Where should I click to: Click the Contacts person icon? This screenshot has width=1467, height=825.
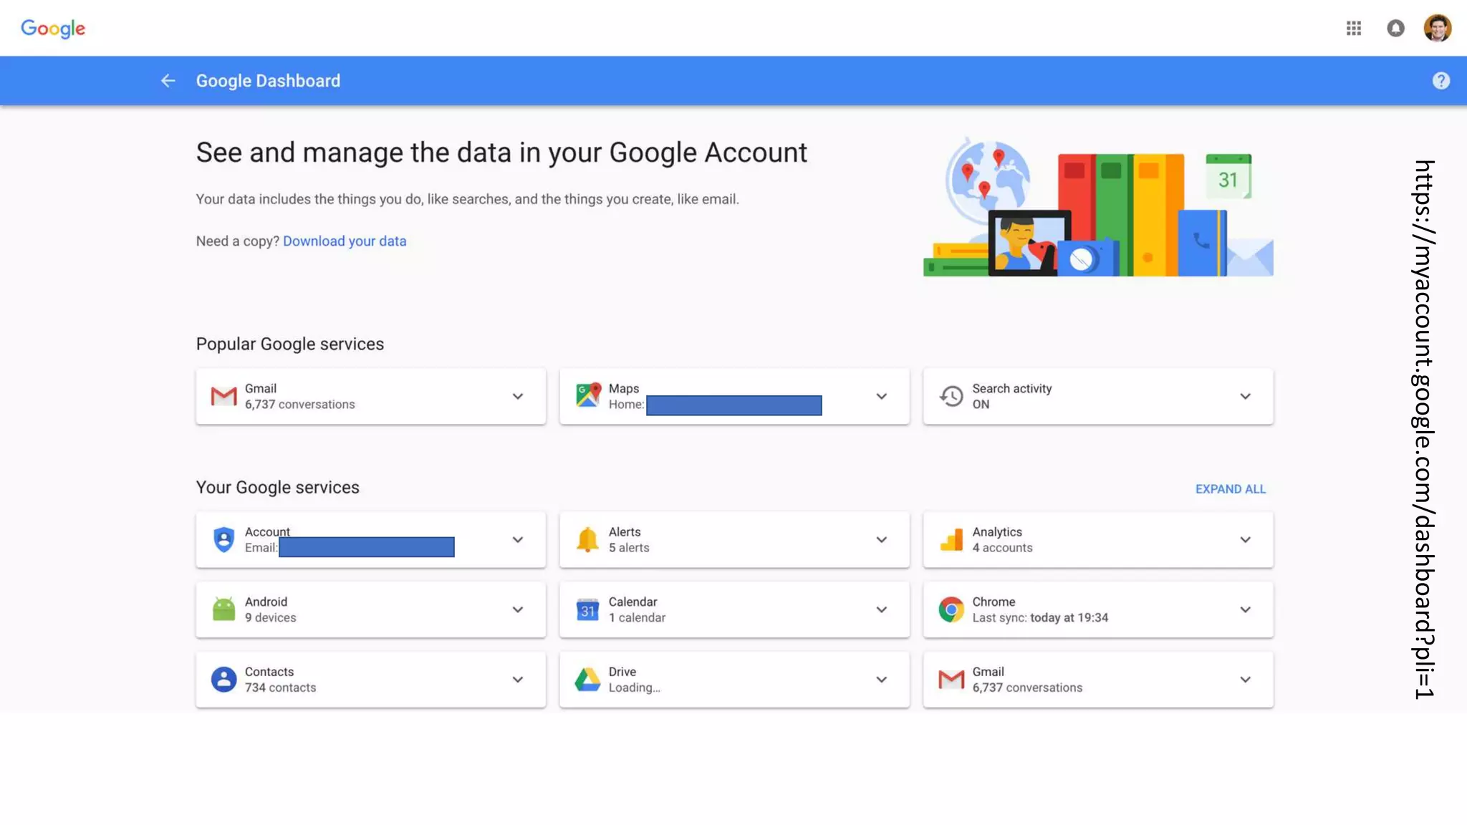tap(223, 680)
